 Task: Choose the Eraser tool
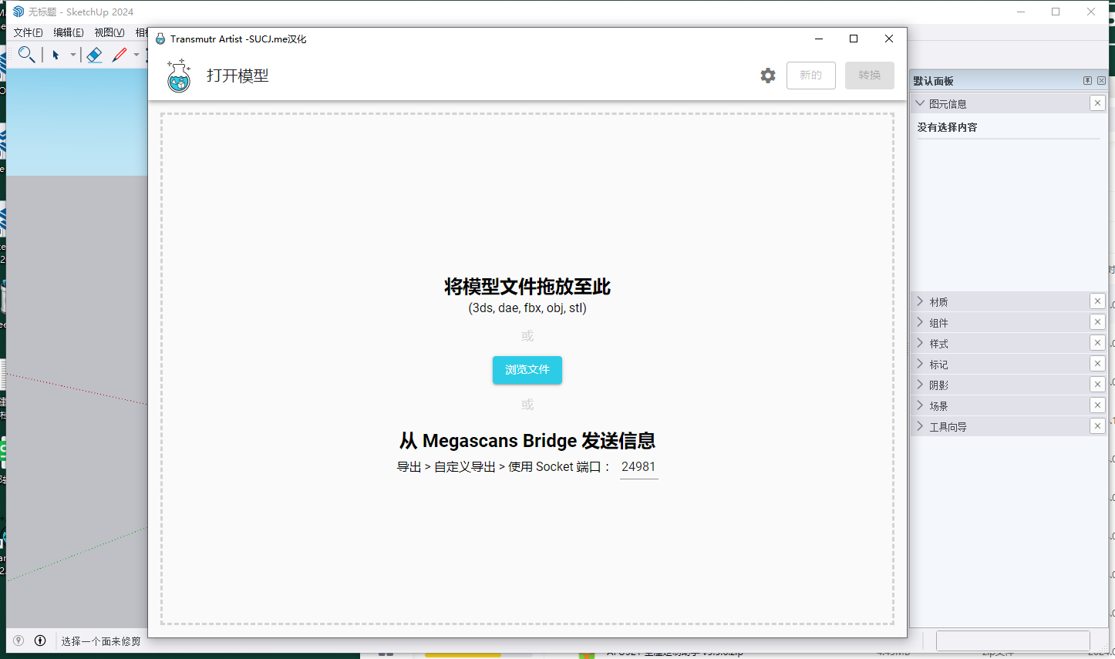[x=94, y=55]
